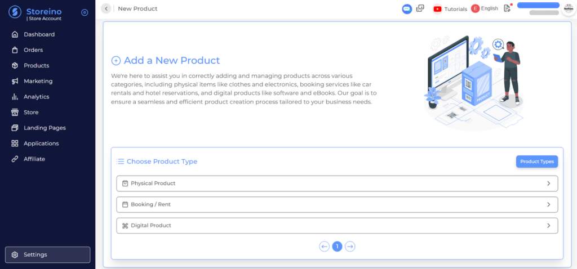
Task: Click the Affiliate link chain icon
Action: 15,159
